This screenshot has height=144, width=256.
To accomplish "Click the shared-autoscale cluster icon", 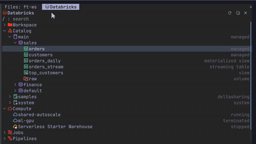I will coord(15,114).
